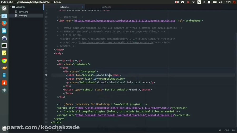Open the Ubuntu Dash launcher icon
This screenshot has height=133, width=237.
[4, 8]
